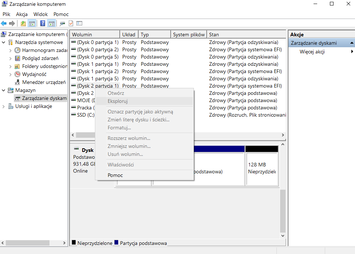Choose Pomoc in the context menu
Image resolution: width=355 pixels, height=254 pixels.
[144, 175]
